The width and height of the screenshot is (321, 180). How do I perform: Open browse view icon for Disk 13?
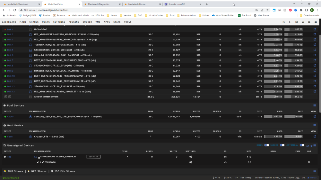pyautogui.click(x=315, y=91)
